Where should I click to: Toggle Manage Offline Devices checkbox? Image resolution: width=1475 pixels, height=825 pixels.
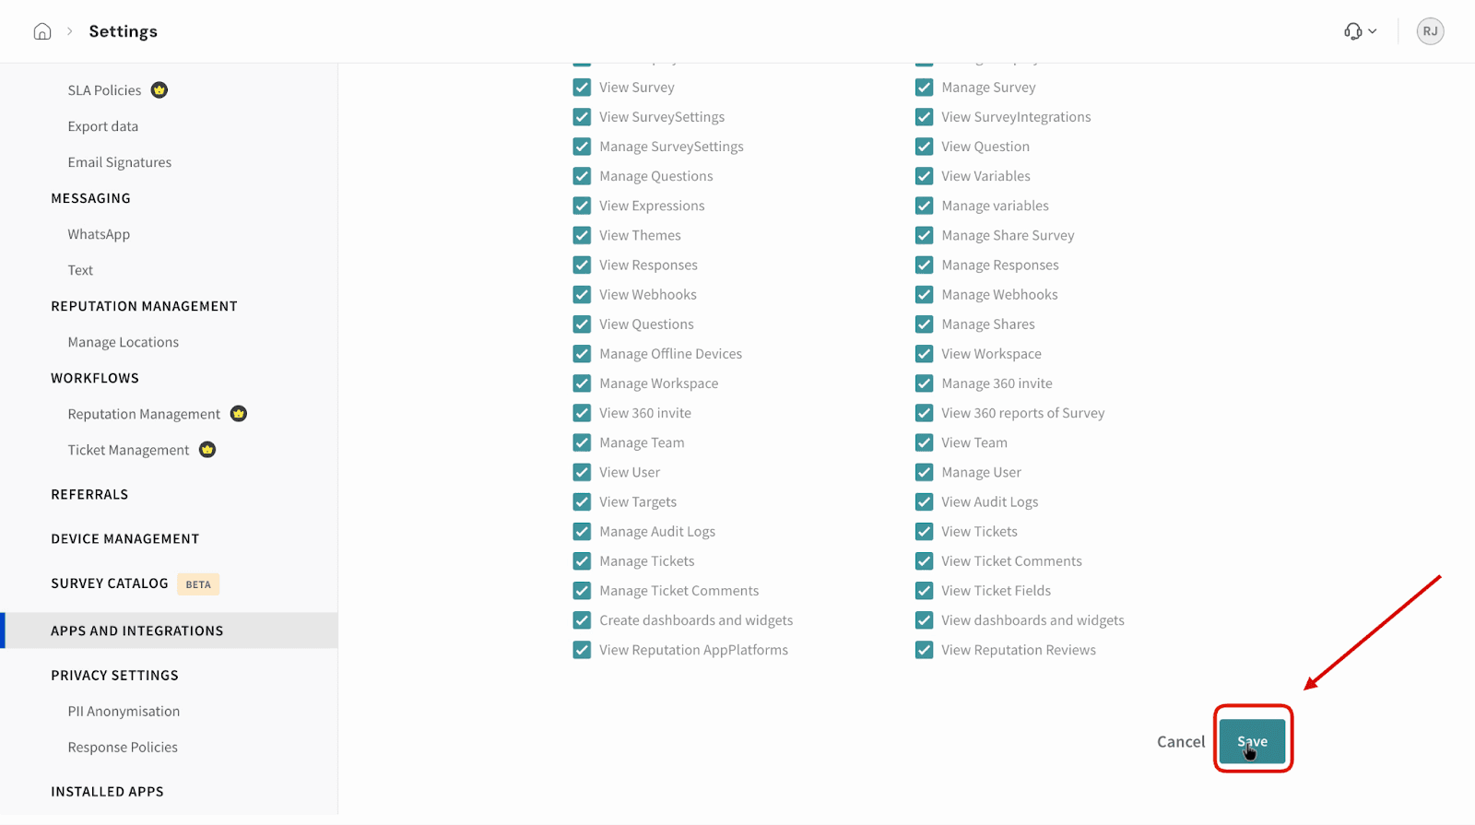click(x=582, y=354)
